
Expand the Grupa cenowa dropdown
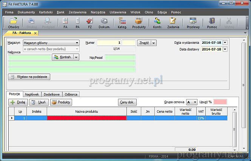(x=195, y=102)
